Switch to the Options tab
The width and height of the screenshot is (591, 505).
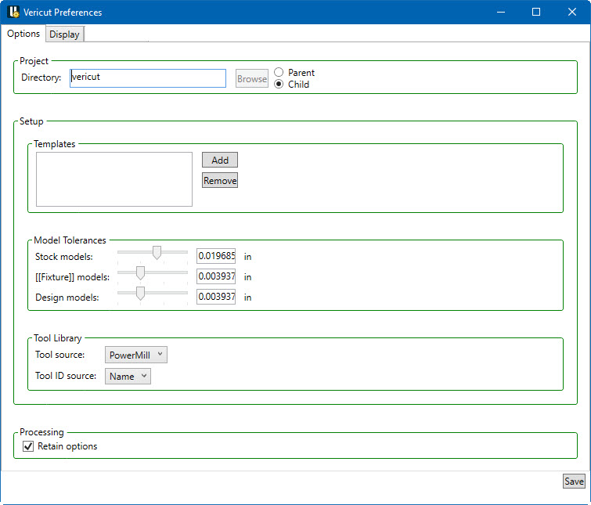(x=23, y=34)
